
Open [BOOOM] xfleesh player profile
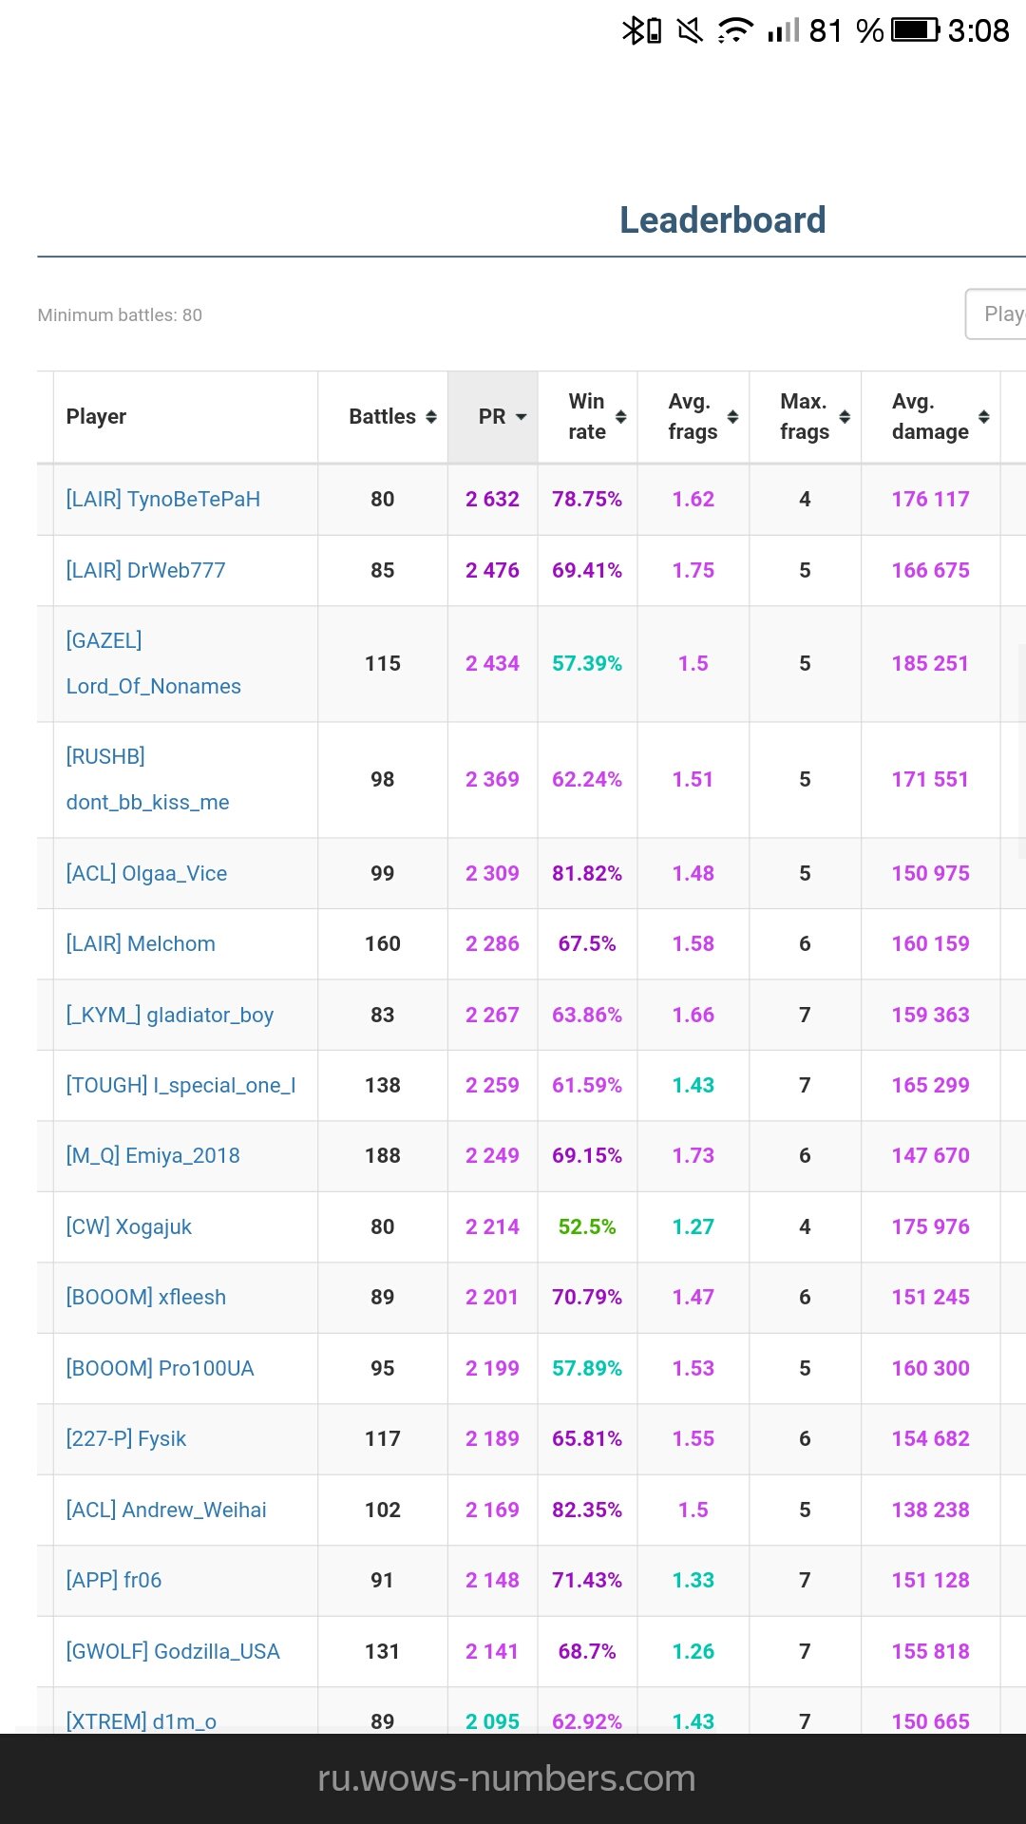145,1298
